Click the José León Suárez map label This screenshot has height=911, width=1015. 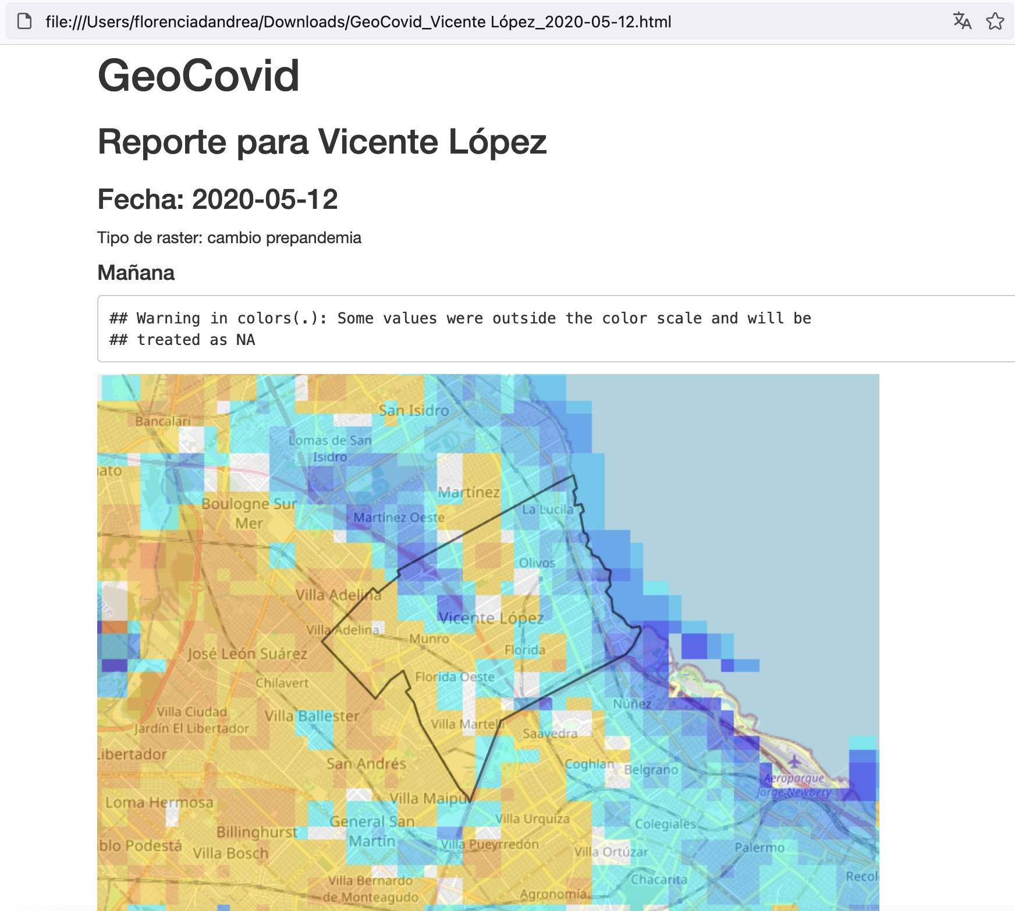[x=247, y=654]
